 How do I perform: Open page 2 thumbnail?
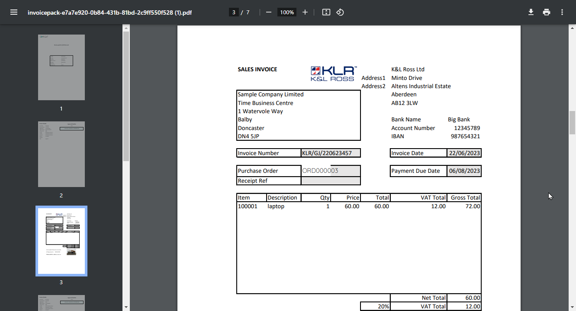[61, 154]
